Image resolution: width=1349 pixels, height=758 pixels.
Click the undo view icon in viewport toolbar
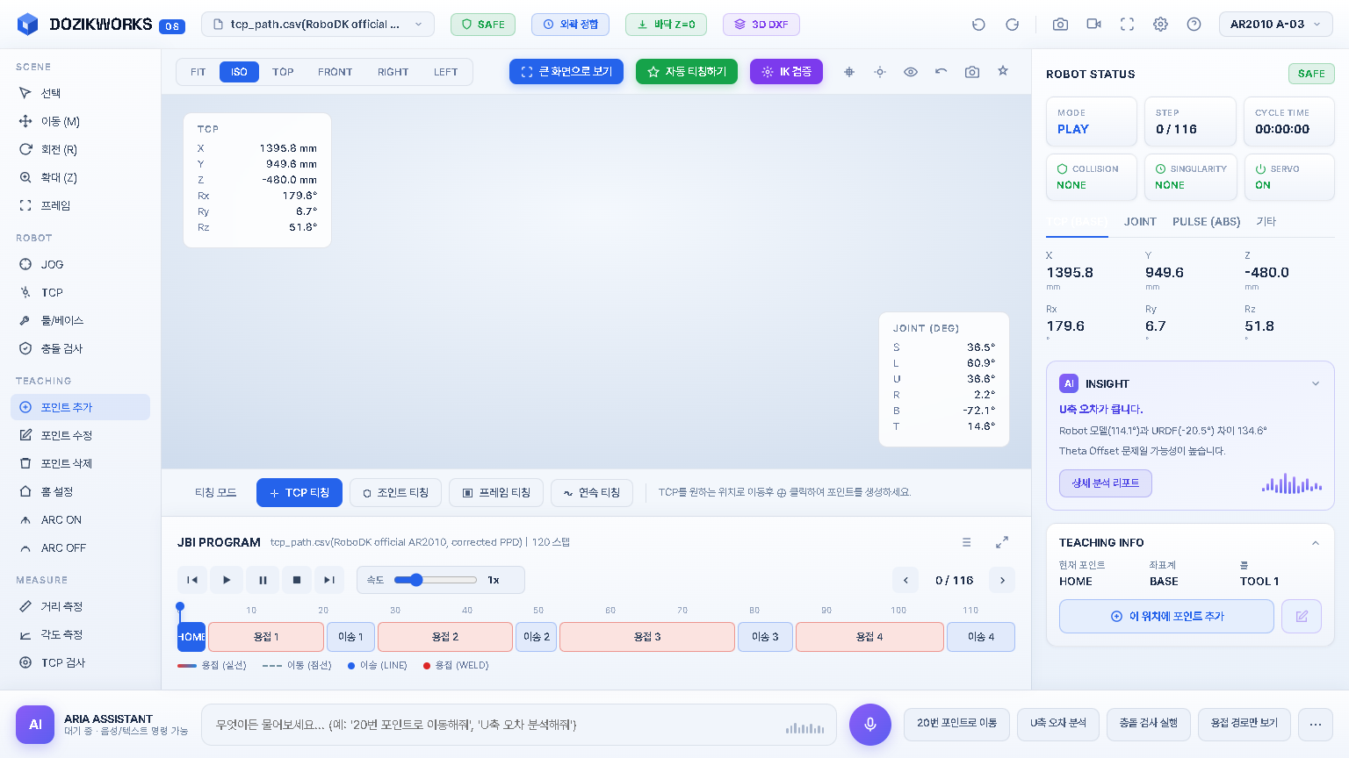pyautogui.click(x=941, y=72)
